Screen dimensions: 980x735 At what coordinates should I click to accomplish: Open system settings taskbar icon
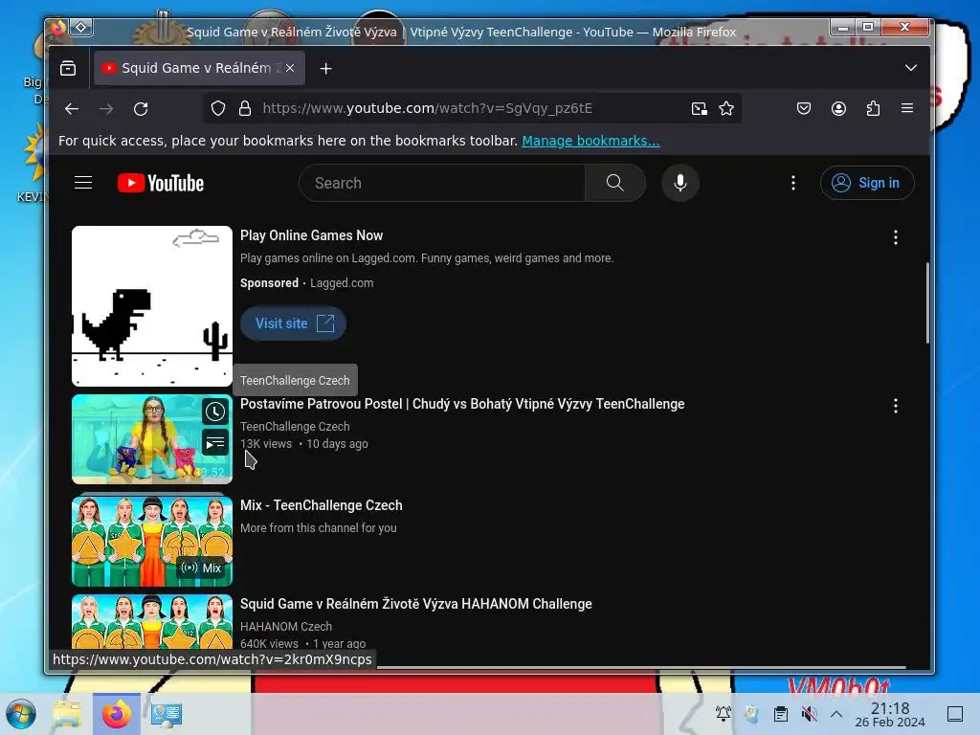[167, 714]
